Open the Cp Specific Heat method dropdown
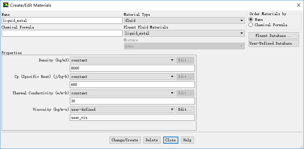This screenshot has height=149, width=304. click(x=122, y=77)
